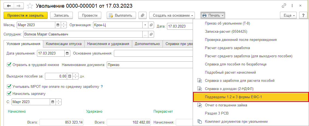Expand the Организация dropdown arrow
309x126 pixels.
tap(145, 25)
